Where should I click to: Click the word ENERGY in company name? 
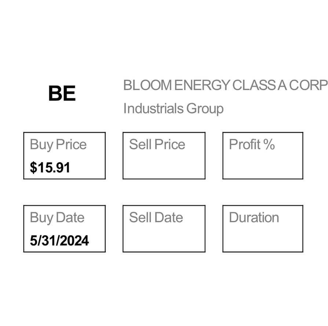pos(202,85)
